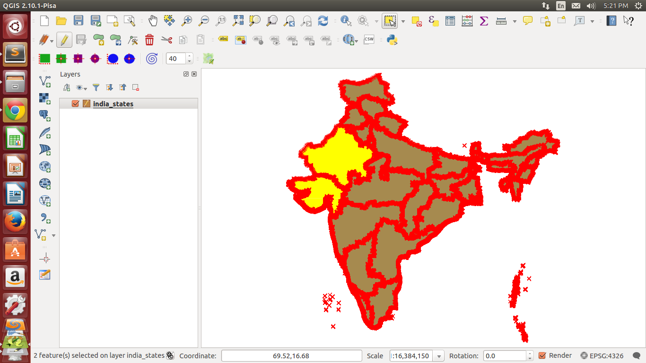Activate the Zoom Out tool
646x363 pixels.
[204, 21]
